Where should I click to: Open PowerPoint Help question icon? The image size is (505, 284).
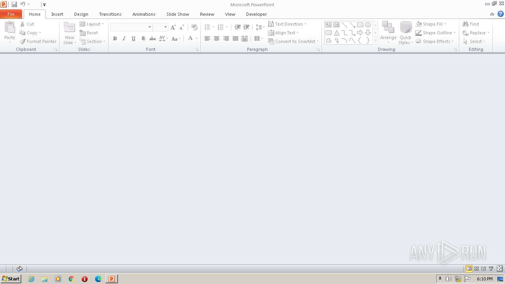(501, 14)
